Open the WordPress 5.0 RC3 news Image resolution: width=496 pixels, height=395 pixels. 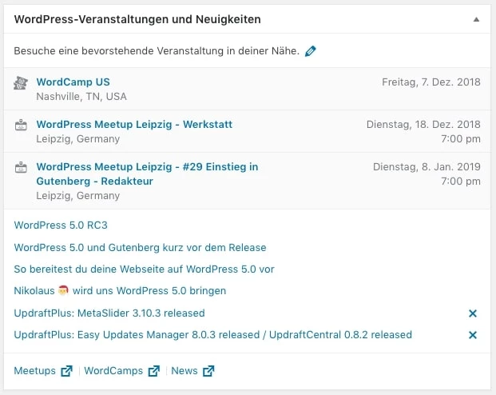60,225
